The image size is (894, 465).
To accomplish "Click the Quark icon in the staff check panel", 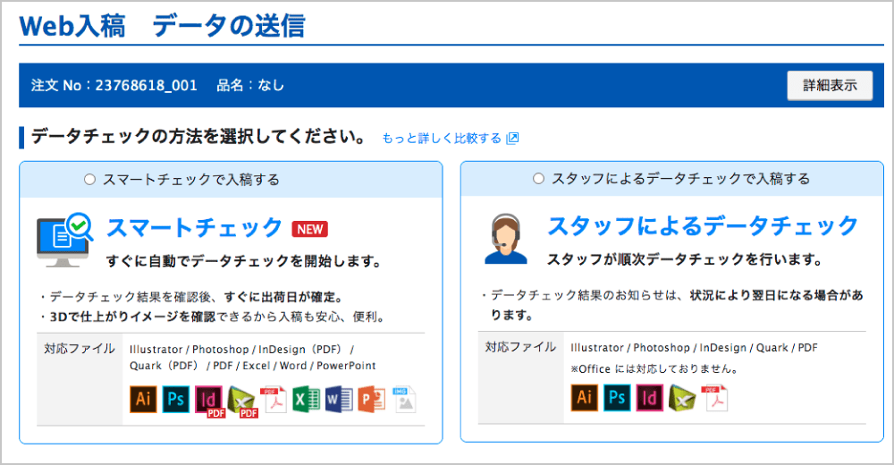I will (683, 398).
